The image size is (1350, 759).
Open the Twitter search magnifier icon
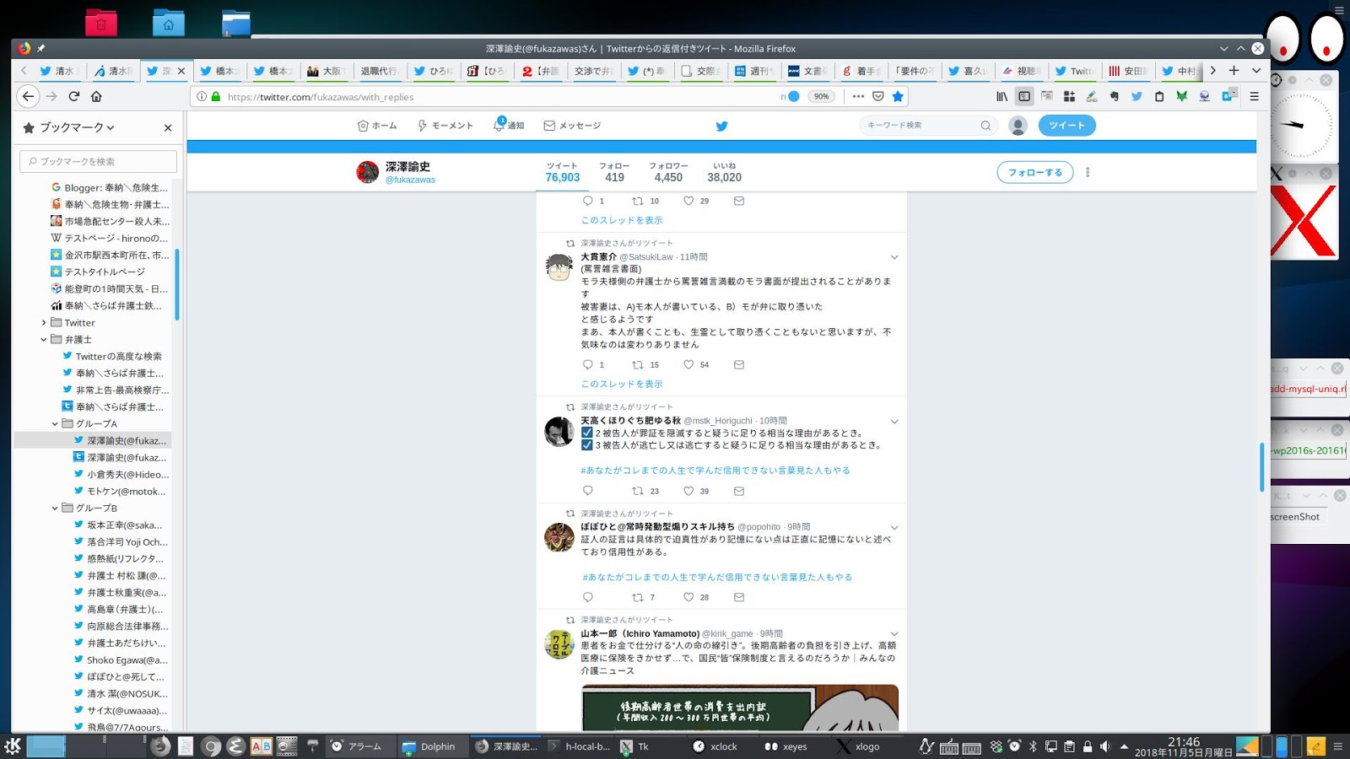pyautogui.click(x=985, y=126)
